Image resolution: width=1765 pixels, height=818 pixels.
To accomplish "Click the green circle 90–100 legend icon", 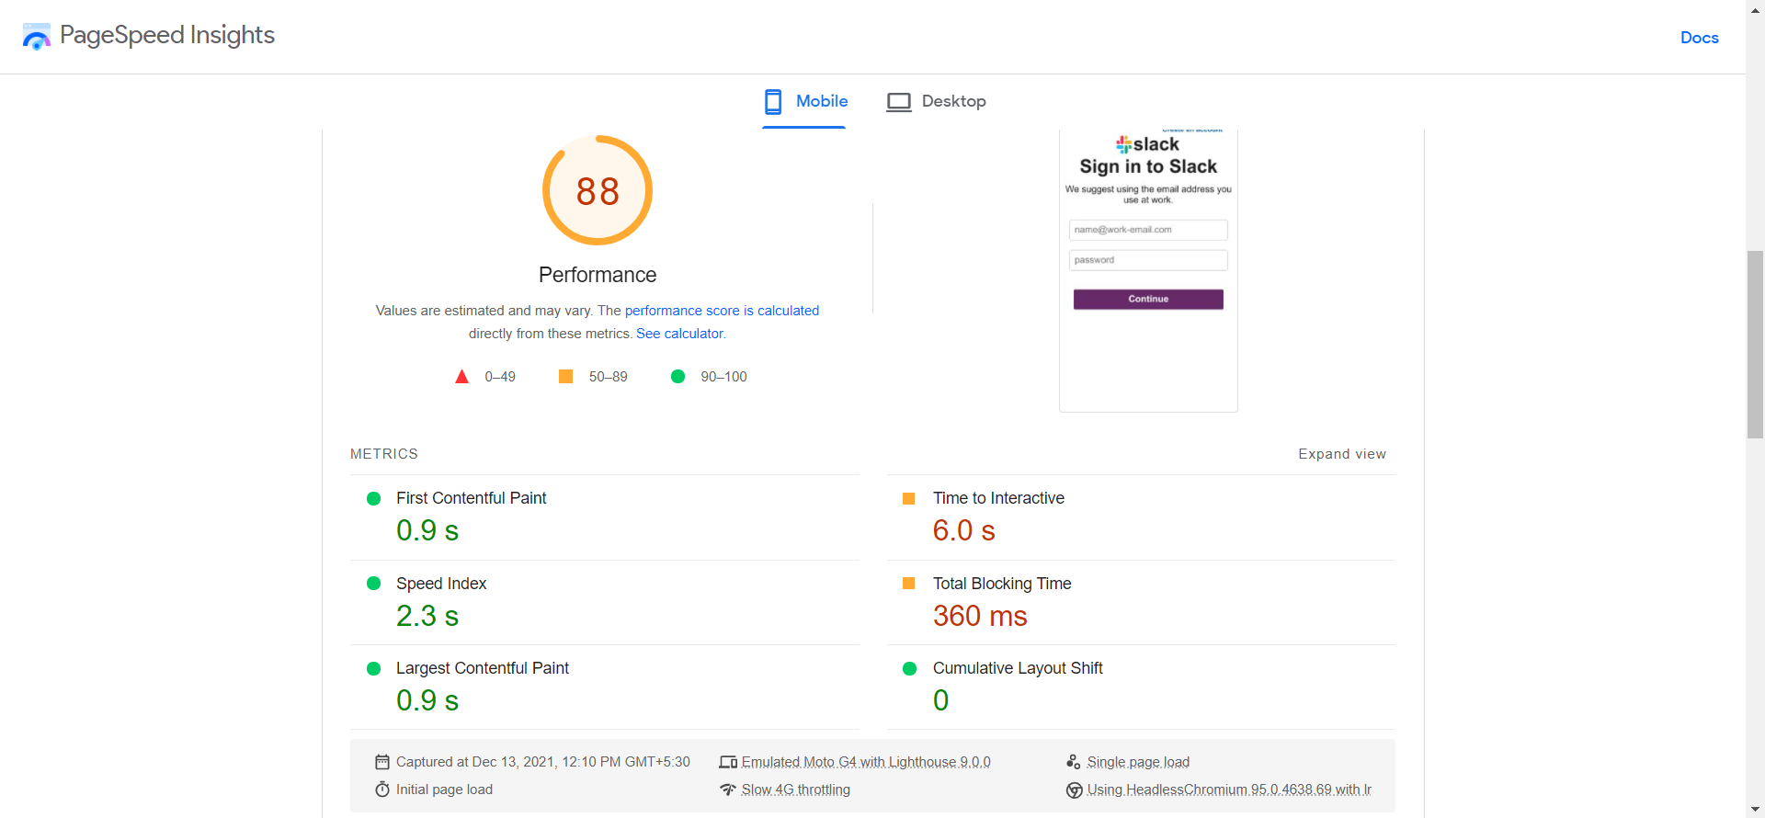I will (x=678, y=377).
